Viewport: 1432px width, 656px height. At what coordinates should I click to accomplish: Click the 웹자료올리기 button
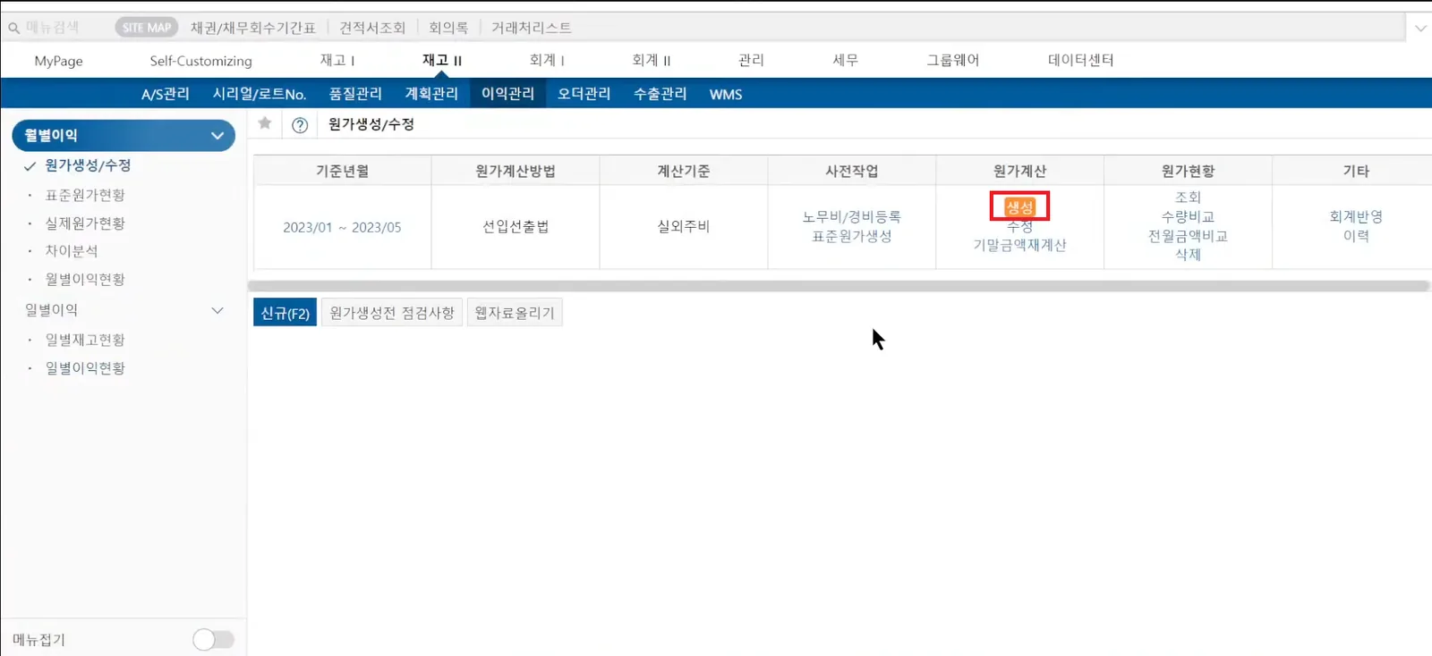click(x=515, y=313)
